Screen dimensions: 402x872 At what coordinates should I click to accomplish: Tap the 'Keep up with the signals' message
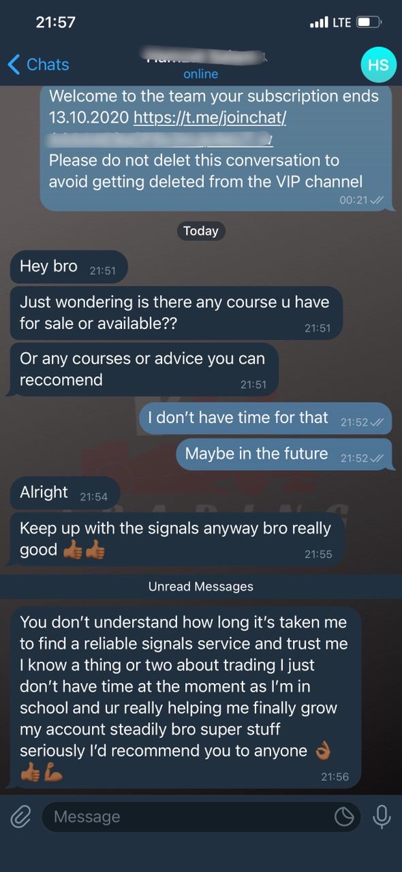[177, 539]
